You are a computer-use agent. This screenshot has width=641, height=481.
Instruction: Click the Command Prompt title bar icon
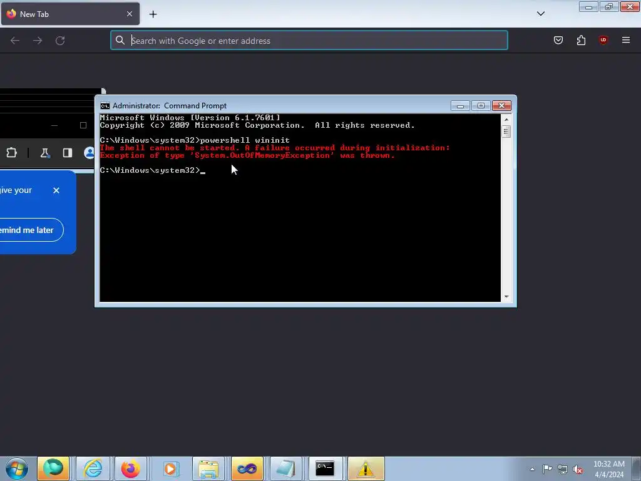point(105,106)
